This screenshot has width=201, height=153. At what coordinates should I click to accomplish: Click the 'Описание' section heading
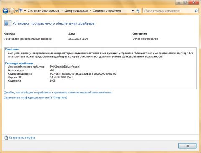tap(12, 49)
